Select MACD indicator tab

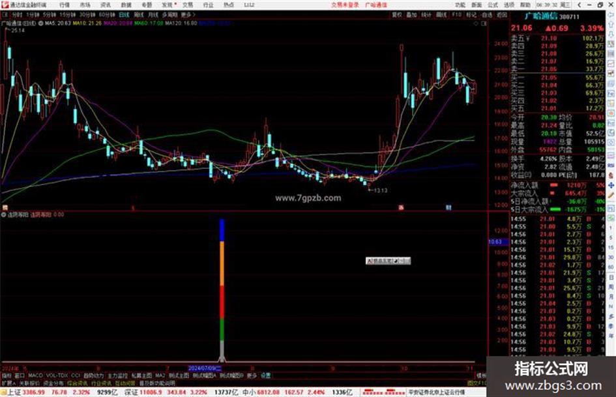click(x=35, y=375)
